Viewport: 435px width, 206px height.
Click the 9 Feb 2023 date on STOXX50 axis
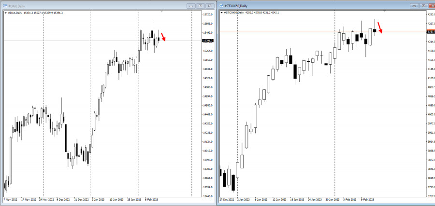368,199
